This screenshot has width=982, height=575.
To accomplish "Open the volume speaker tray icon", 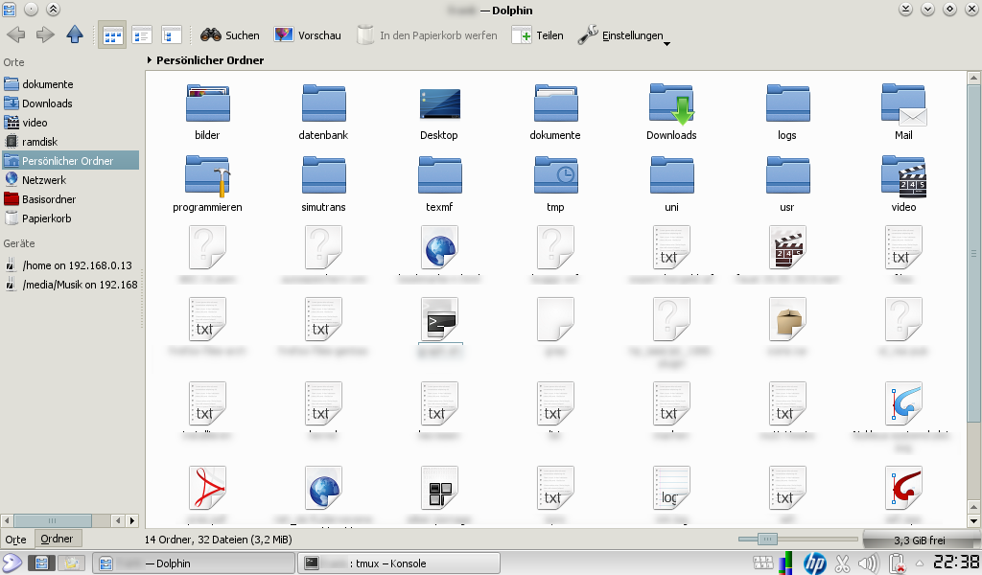I will 868,563.
